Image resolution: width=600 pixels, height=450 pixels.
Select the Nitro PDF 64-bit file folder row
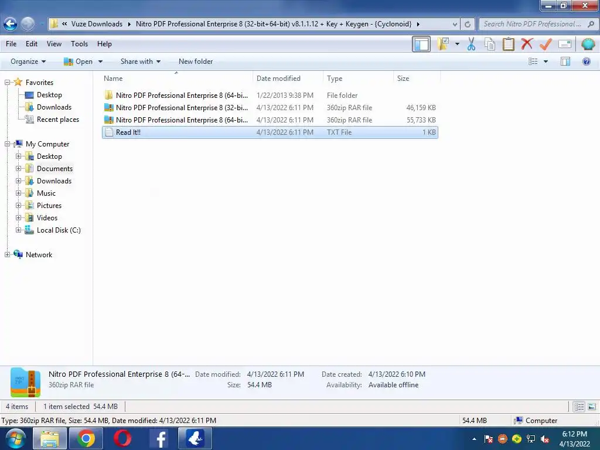[270, 96]
